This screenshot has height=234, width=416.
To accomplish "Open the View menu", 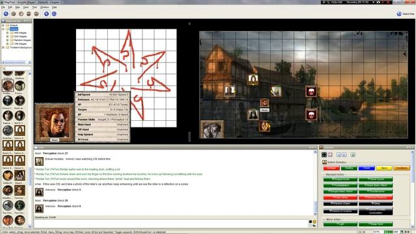I will tap(26, 7).
